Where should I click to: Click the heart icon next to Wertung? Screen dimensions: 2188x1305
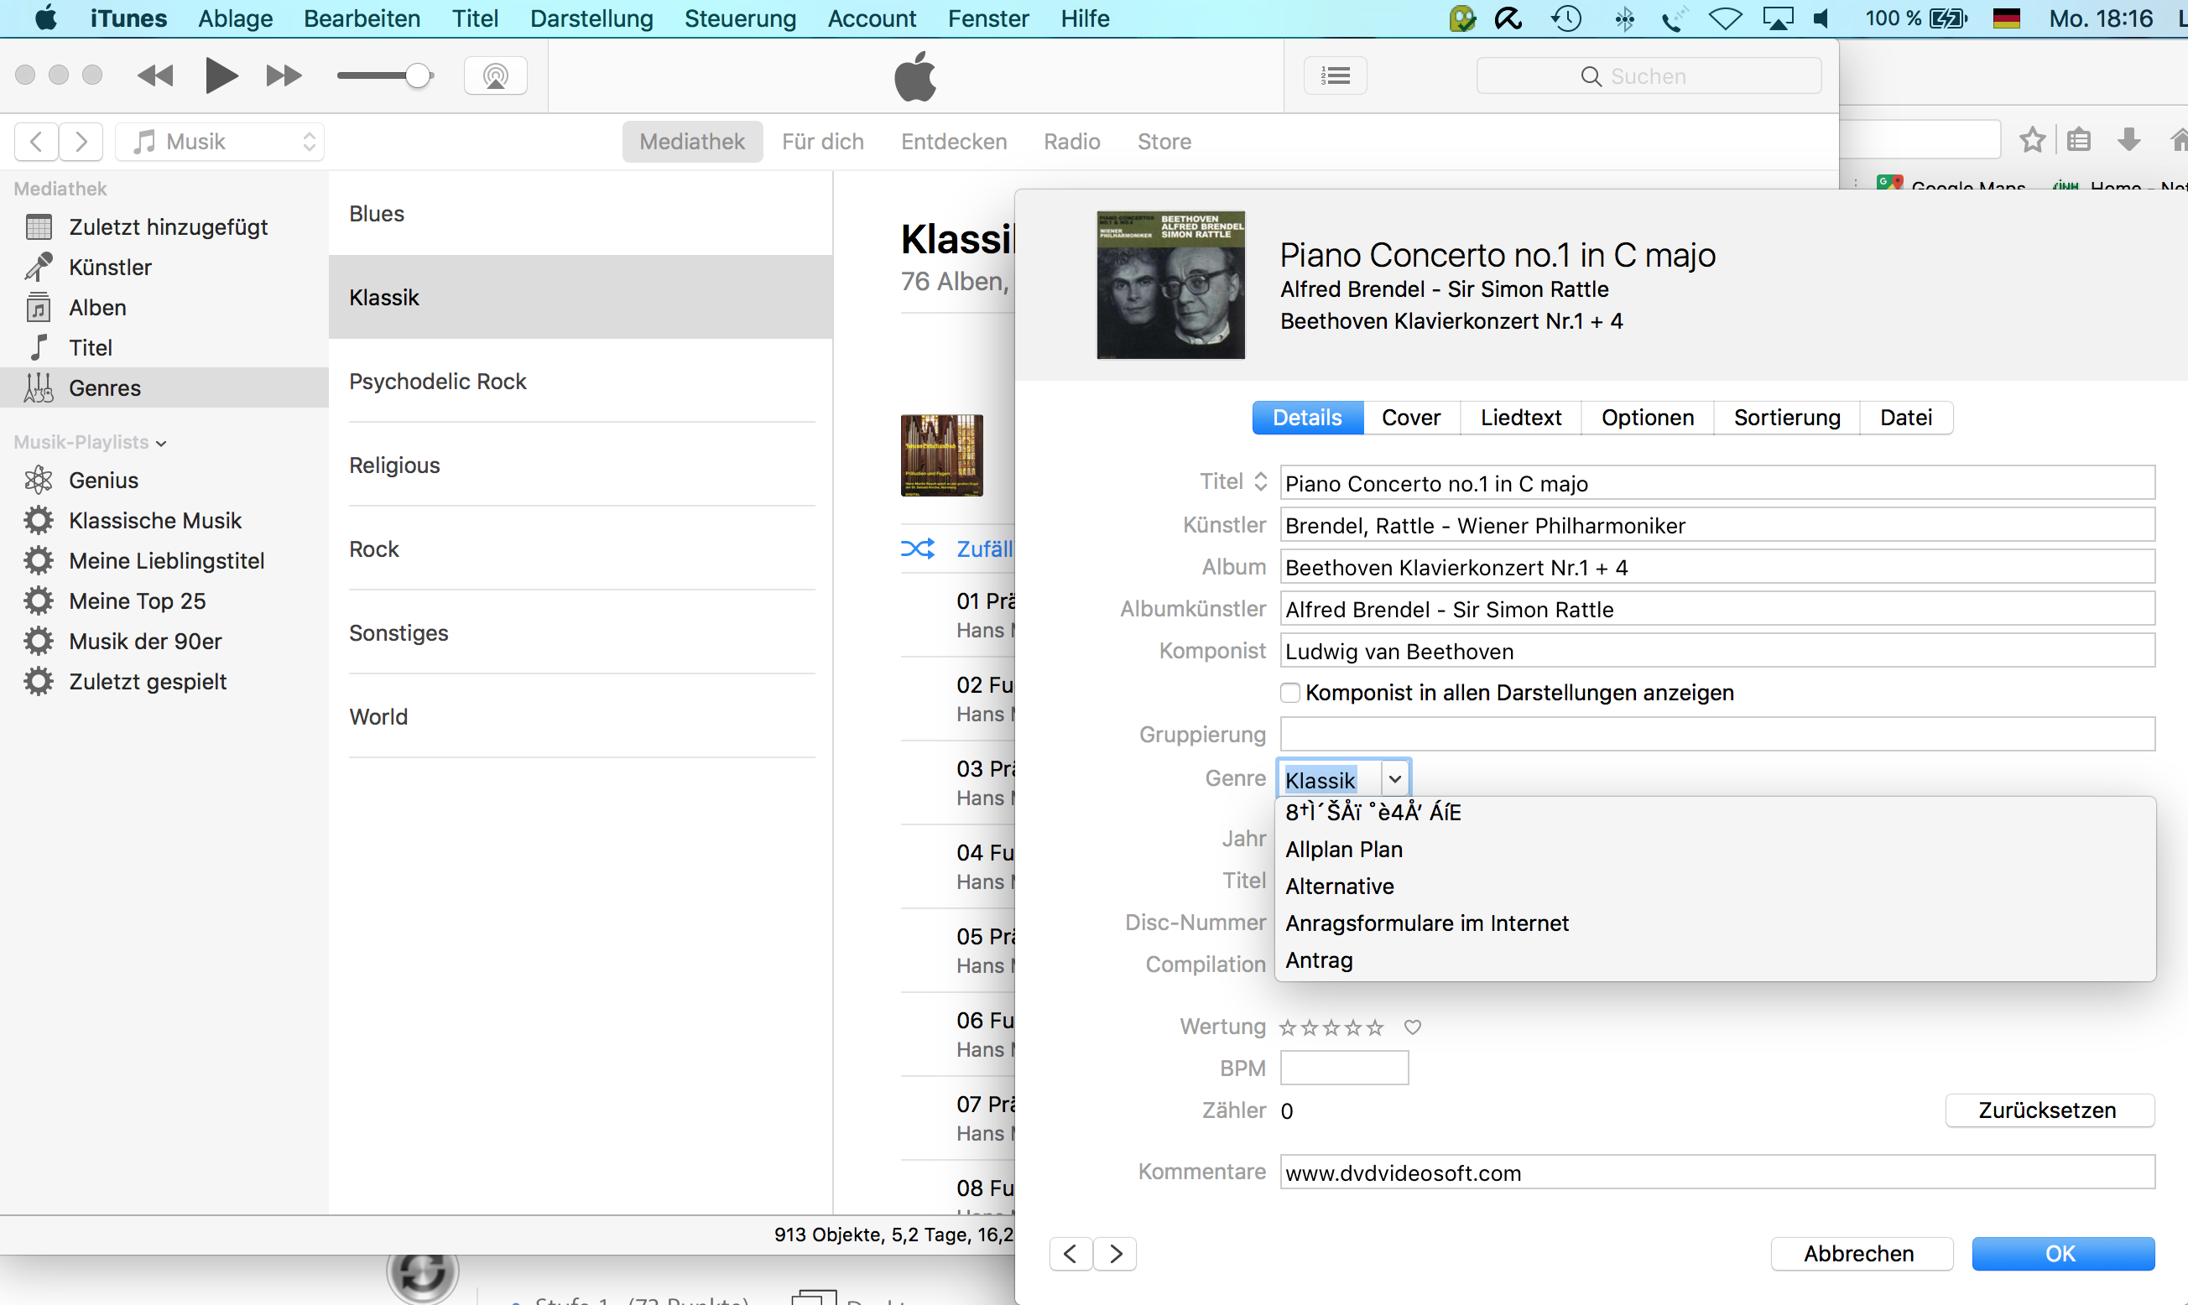pos(1412,1027)
